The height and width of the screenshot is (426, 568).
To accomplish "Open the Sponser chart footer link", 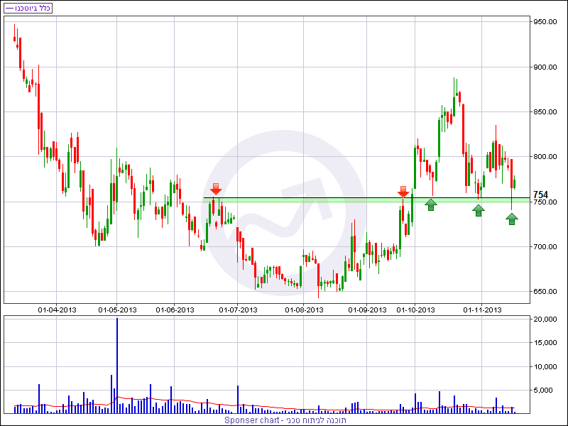I will [285, 420].
